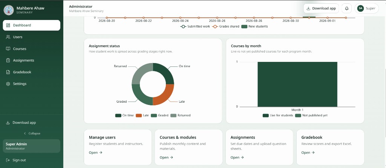Screen dimensions: 386x168
Task: Open the Courses & modules card link
Action: tap(166, 157)
